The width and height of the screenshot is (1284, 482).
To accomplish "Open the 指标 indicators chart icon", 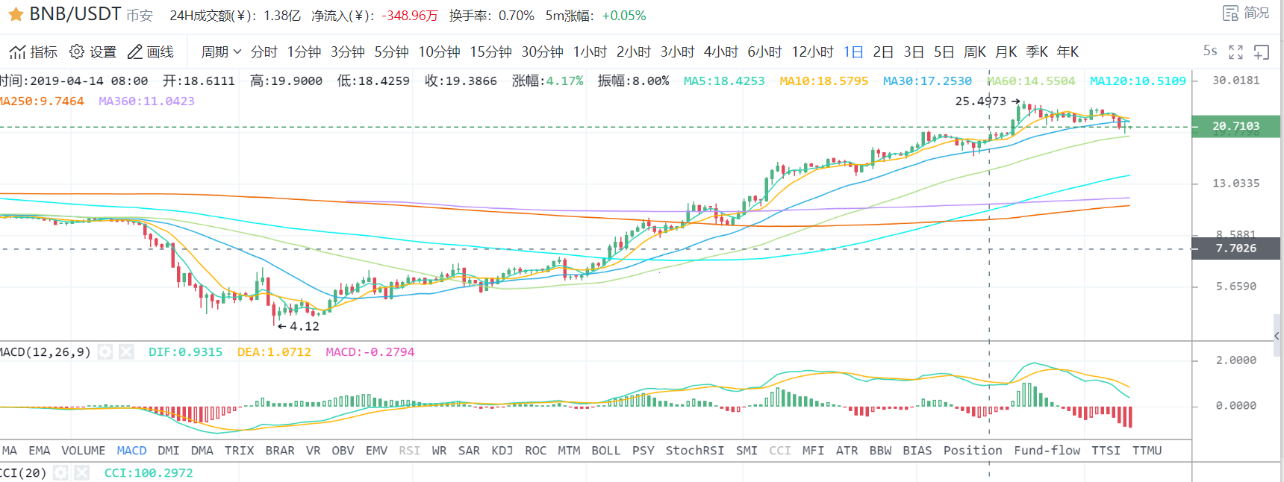I will coord(18,52).
